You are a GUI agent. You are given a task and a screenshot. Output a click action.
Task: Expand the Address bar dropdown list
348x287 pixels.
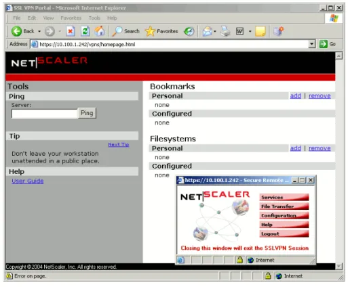click(x=312, y=44)
